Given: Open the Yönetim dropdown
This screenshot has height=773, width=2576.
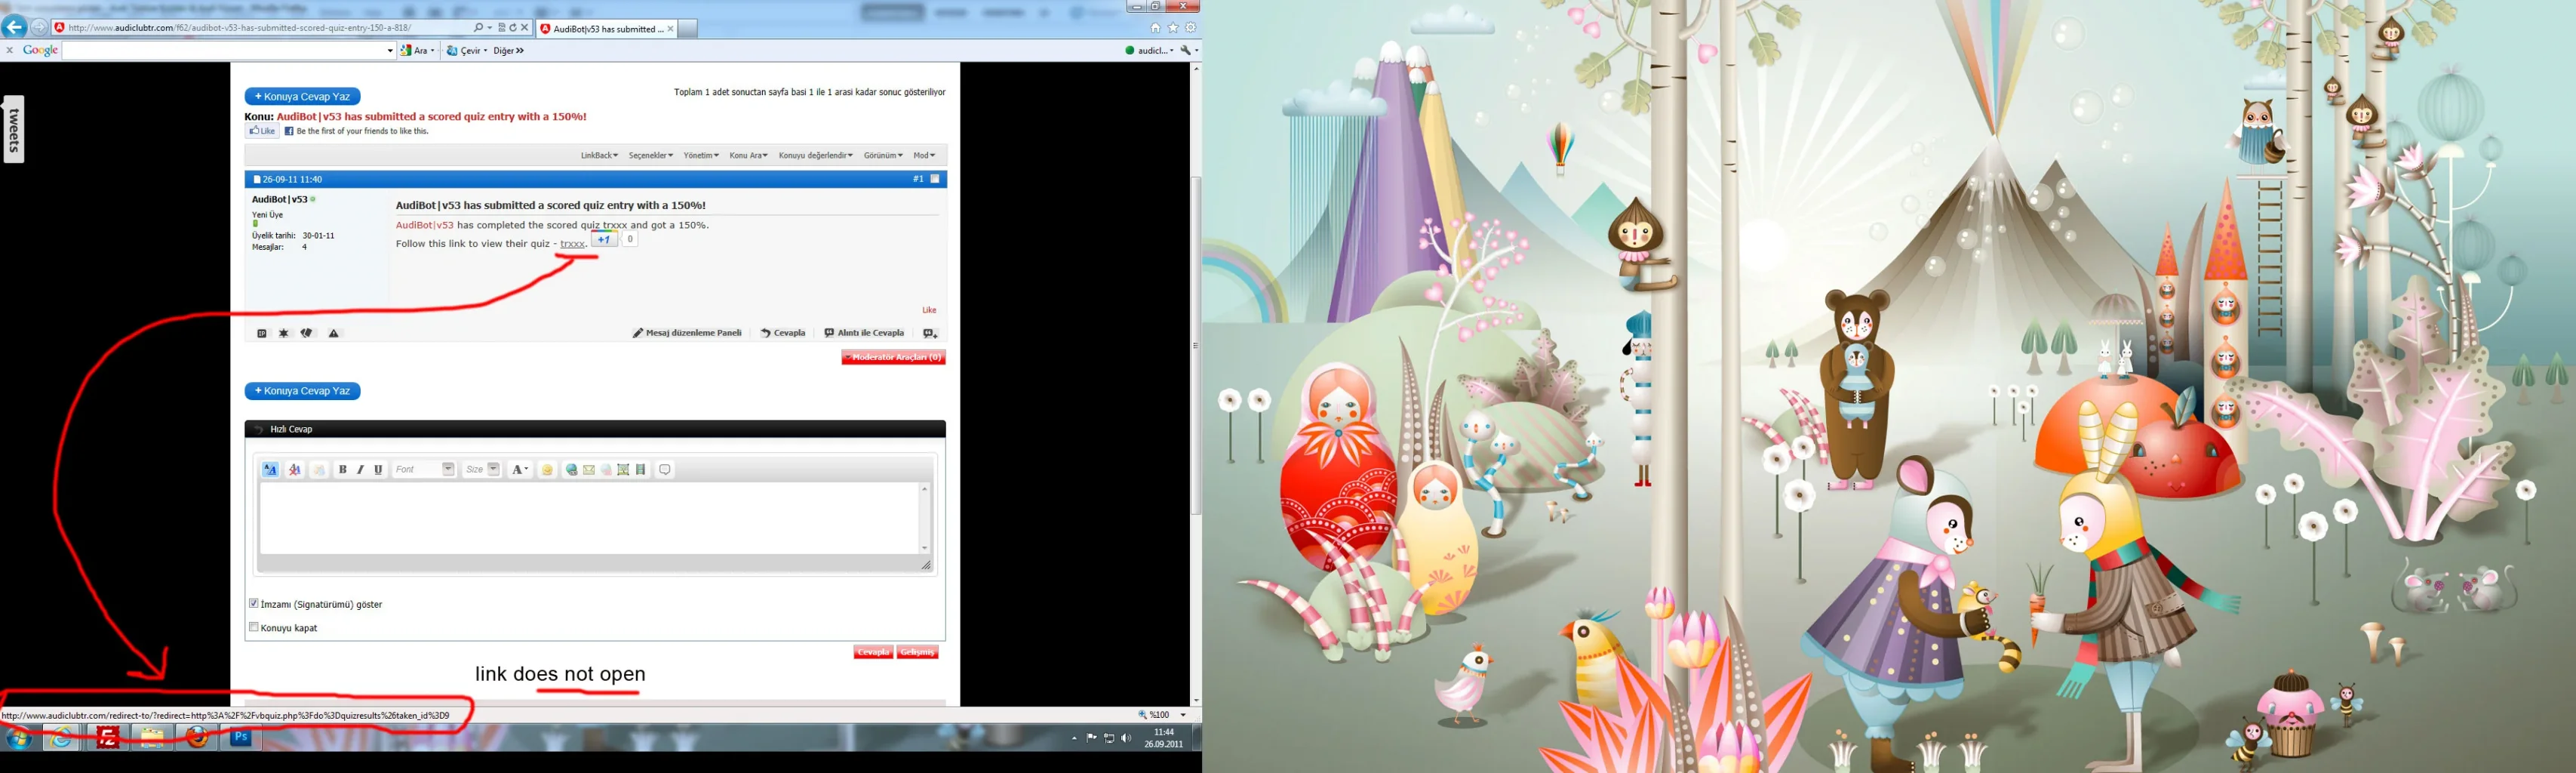Looking at the screenshot, I should pyautogui.click(x=701, y=155).
